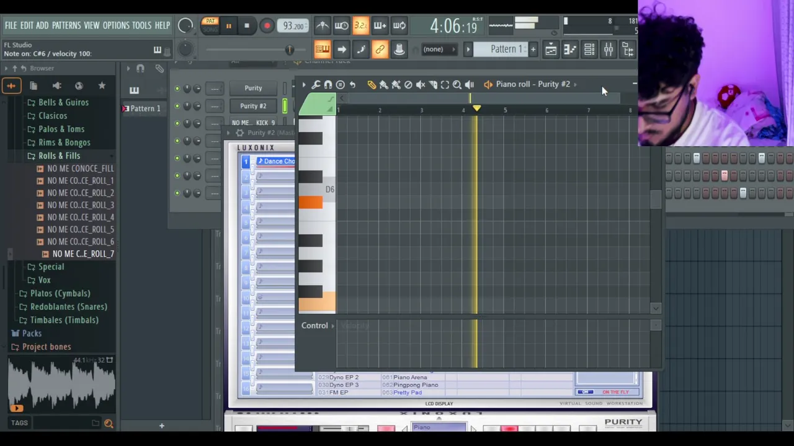Open the VIEW menu
This screenshot has width=794, height=446.
click(91, 25)
